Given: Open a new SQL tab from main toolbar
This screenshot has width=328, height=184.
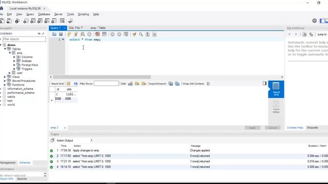Looking at the screenshot, I should (2, 20).
